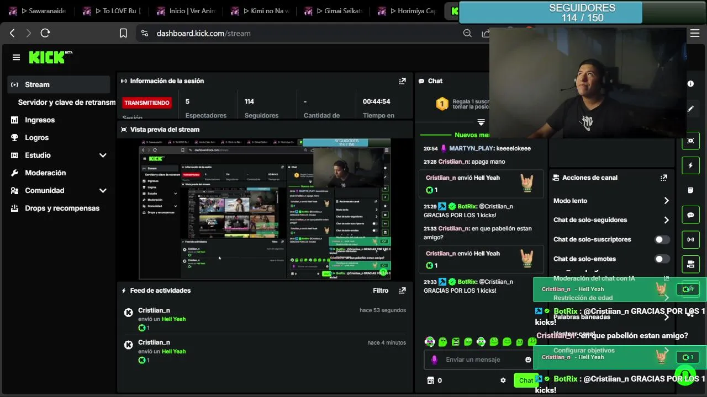The width and height of the screenshot is (707, 397).
Task: Go to the Kick home logo
Action: point(50,57)
